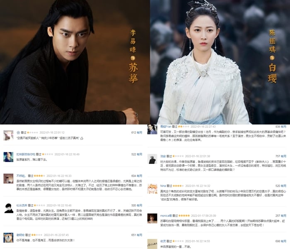Click the five-star rating on monica's review
Screen dimensions: 290x249
click(x=184, y=216)
